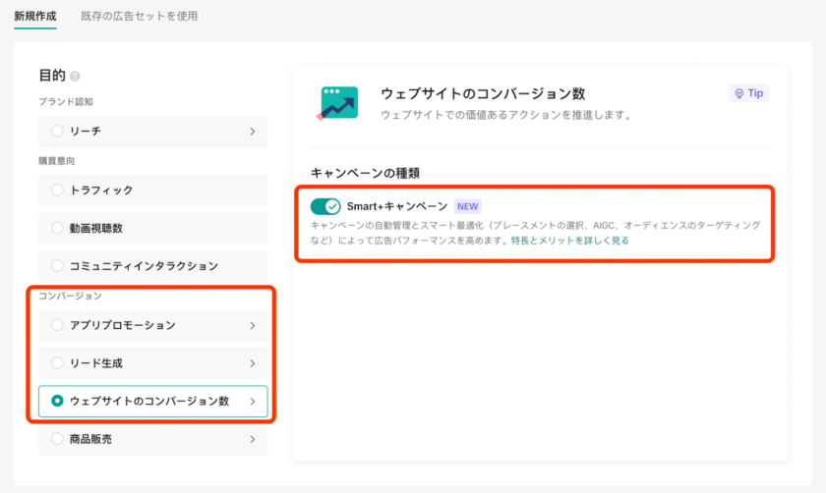Select the 商品販売 objective radio button
Image resolution: width=826 pixels, height=493 pixels.
(57, 439)
